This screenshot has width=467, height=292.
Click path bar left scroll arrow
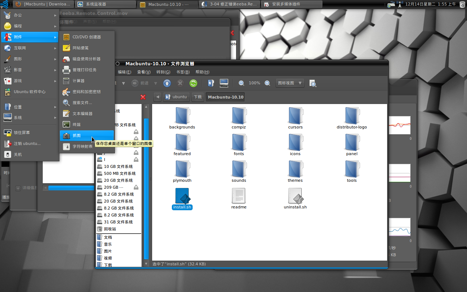157,97
